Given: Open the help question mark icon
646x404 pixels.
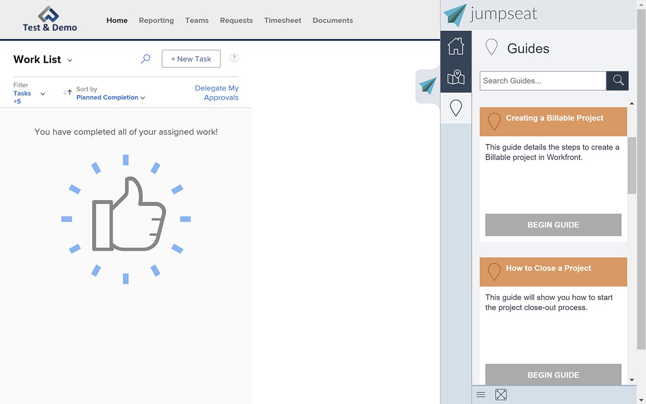Looking at the screenshot, I should 234,58.
